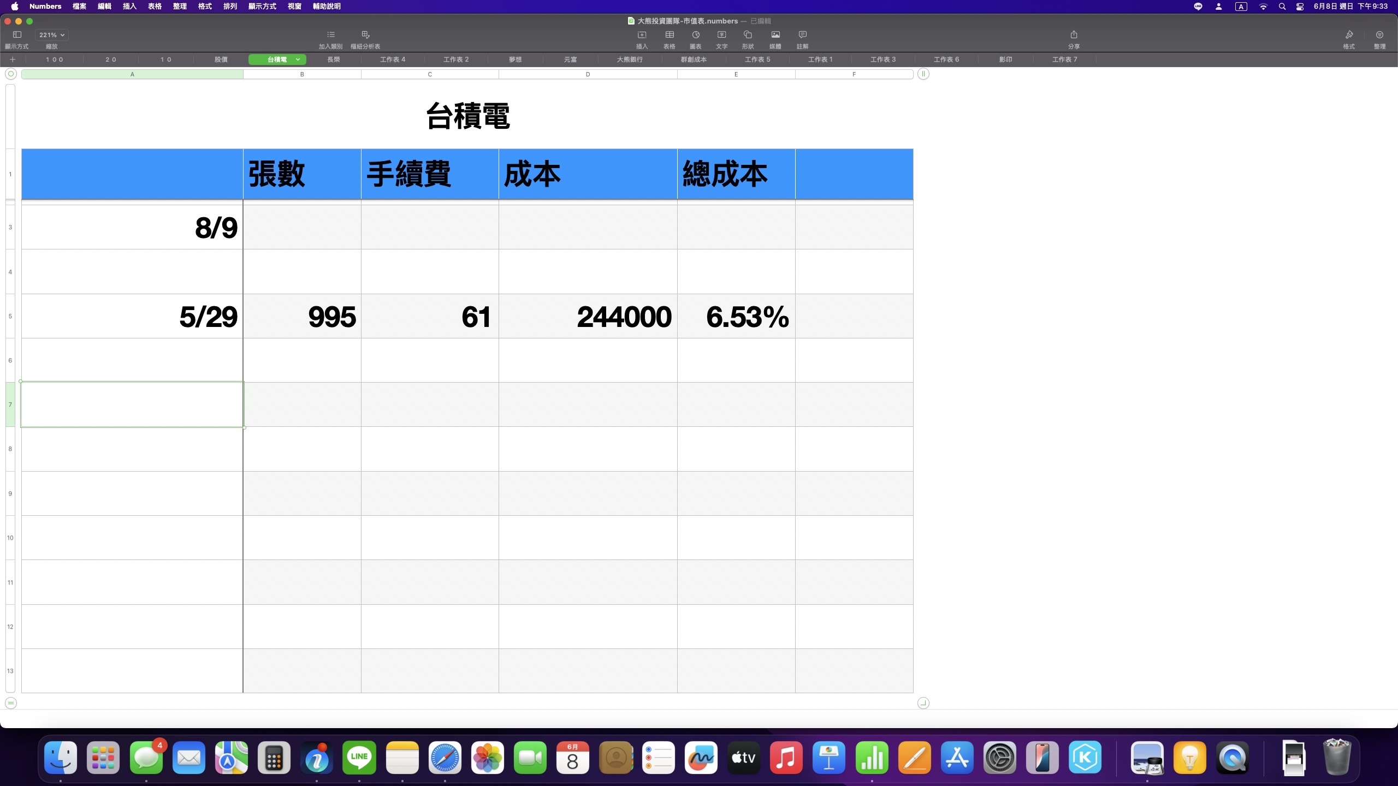Open LINE app from the Dock

pyautogui.click(x=359, y=757)
